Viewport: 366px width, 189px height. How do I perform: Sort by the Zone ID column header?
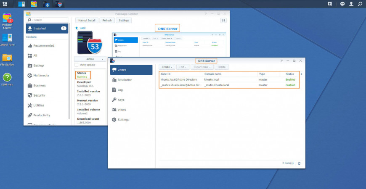point(181,74)
